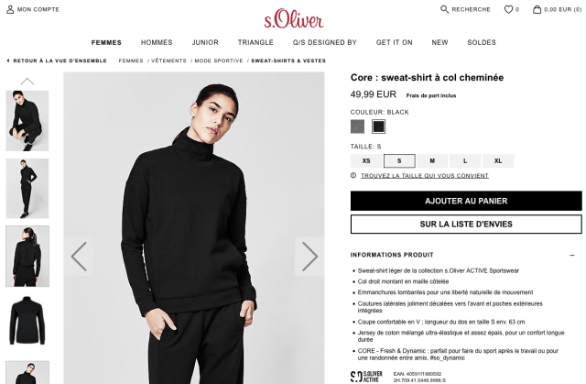Image resolution: width=586 pixels, height=384 pixels.
Task: Select the back view model thumbnail
Action: (x=27, y=256)
